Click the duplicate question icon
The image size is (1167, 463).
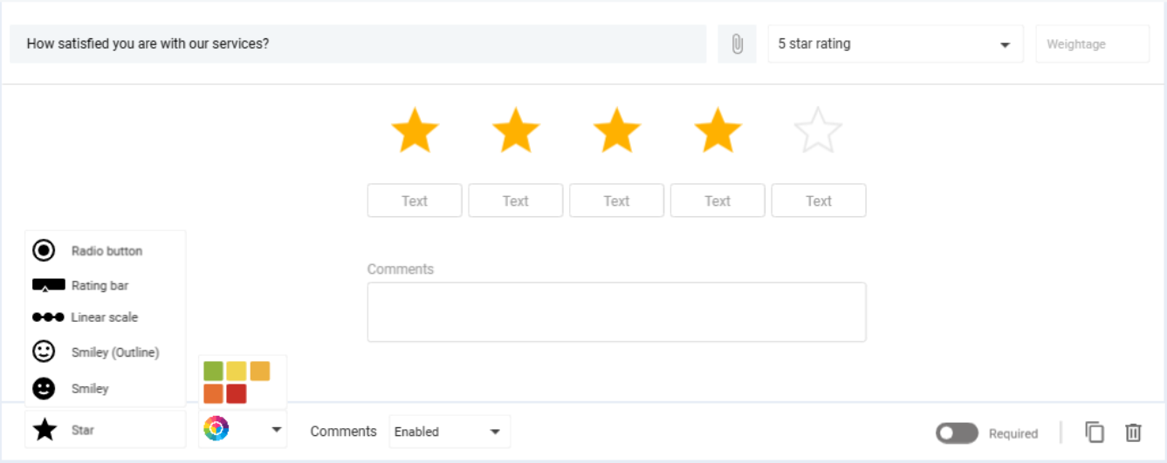[1094, 432]
